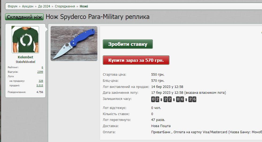Viewport: 262px width, 142px height.
Task: Open the Kelembet username profile link
Action: [x=25, y=57]
